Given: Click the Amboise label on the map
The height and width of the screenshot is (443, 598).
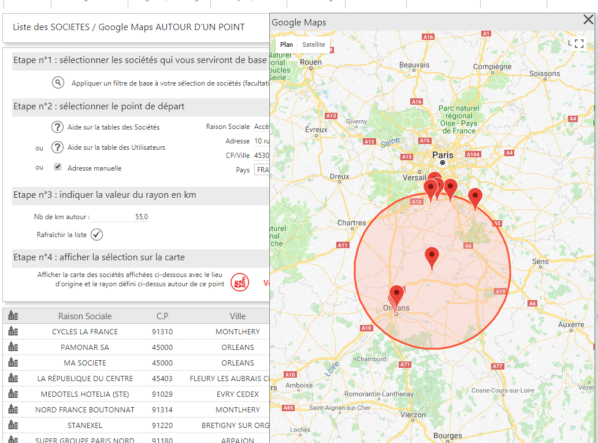Looking at the screenshot, I should point(299,385).
